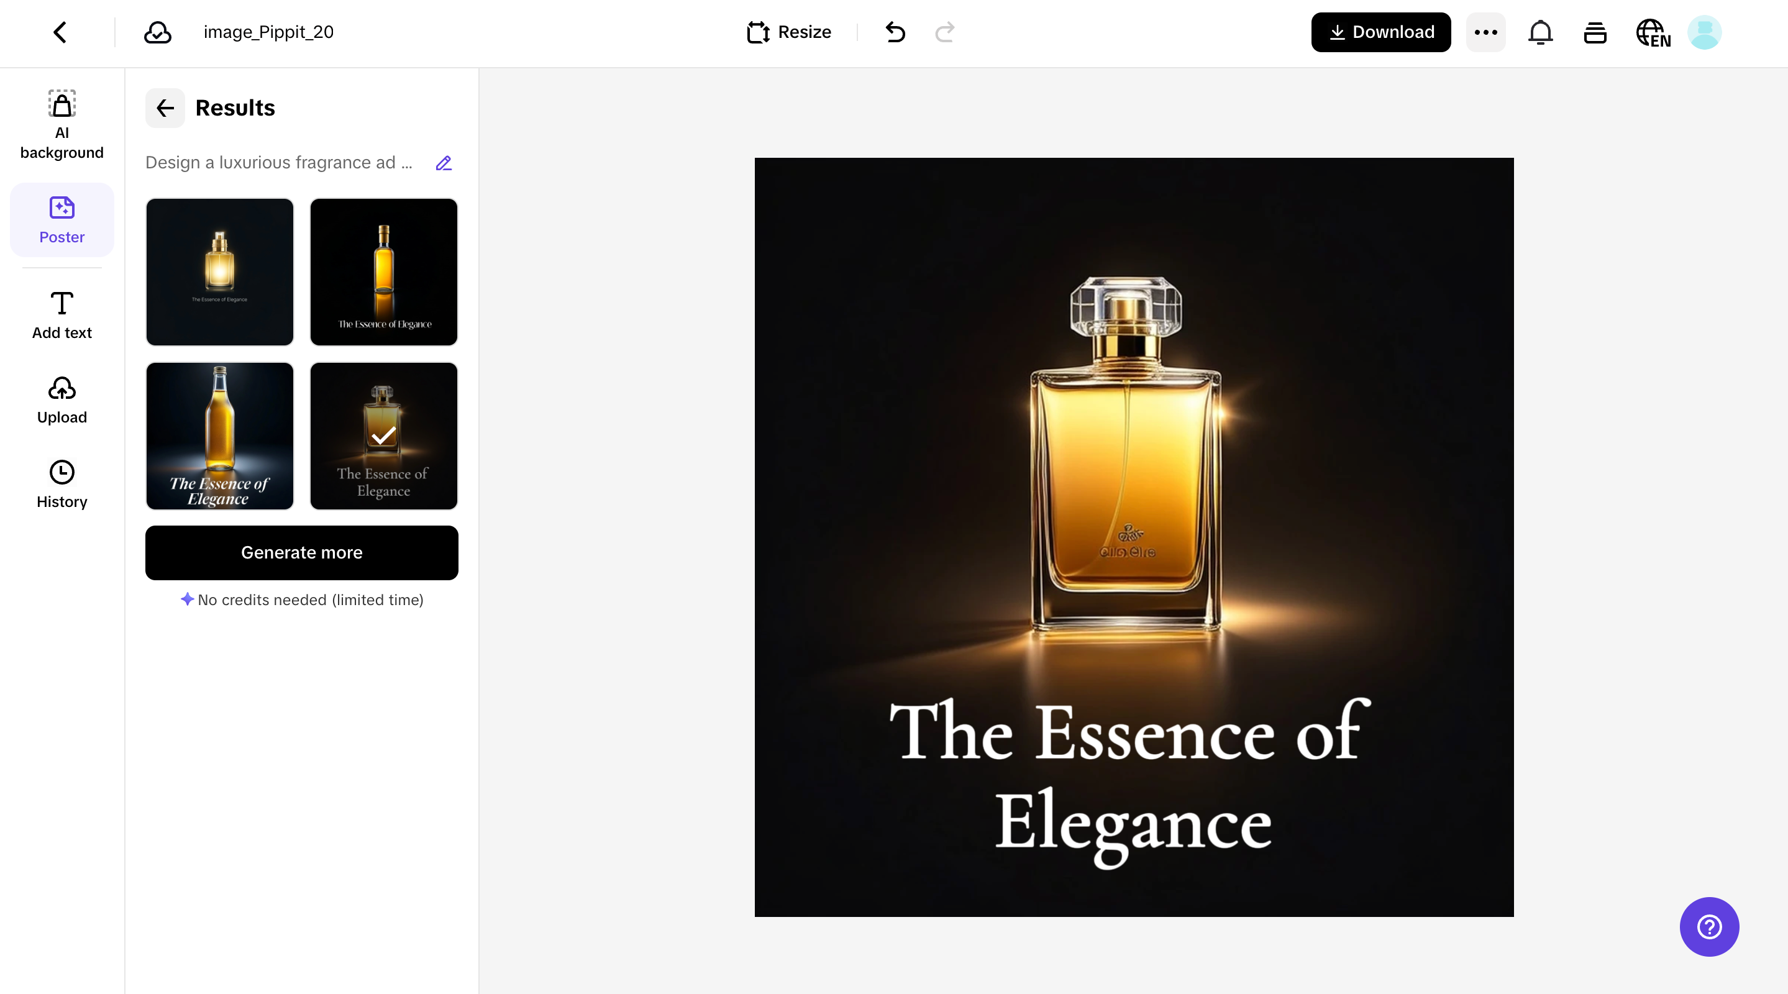1788x994 pixels.
Task: Select the AI background tool
Action: (62, 125)
